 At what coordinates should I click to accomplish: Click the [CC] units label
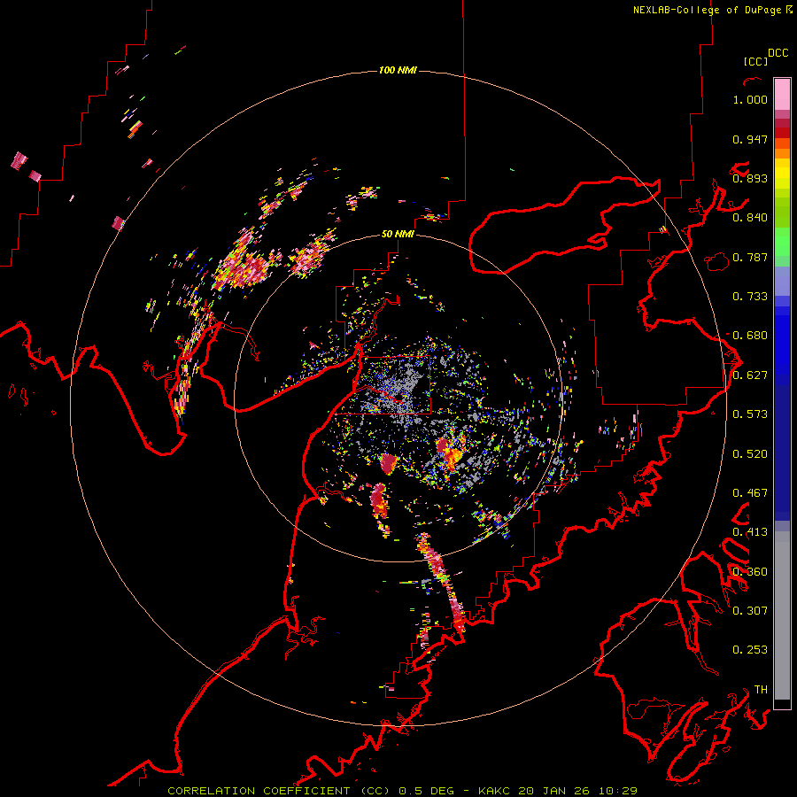(x=755, y=61)
